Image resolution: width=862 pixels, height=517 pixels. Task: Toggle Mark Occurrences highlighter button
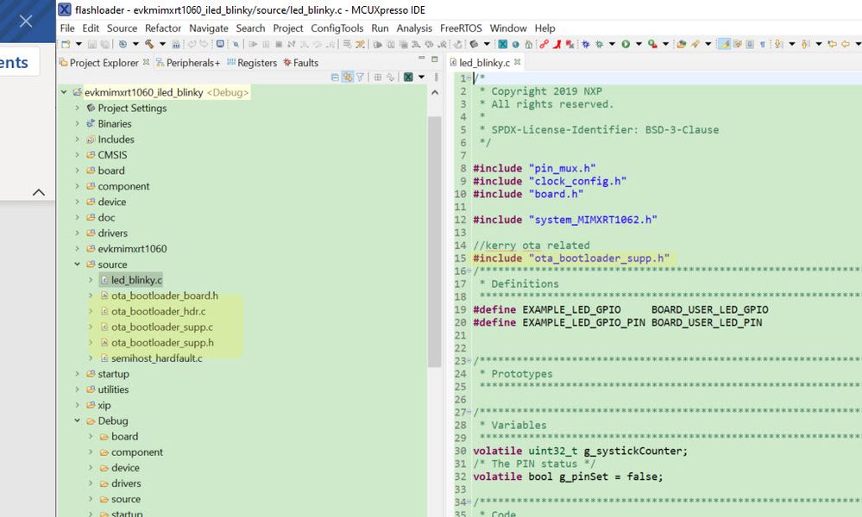click(725, 44)
